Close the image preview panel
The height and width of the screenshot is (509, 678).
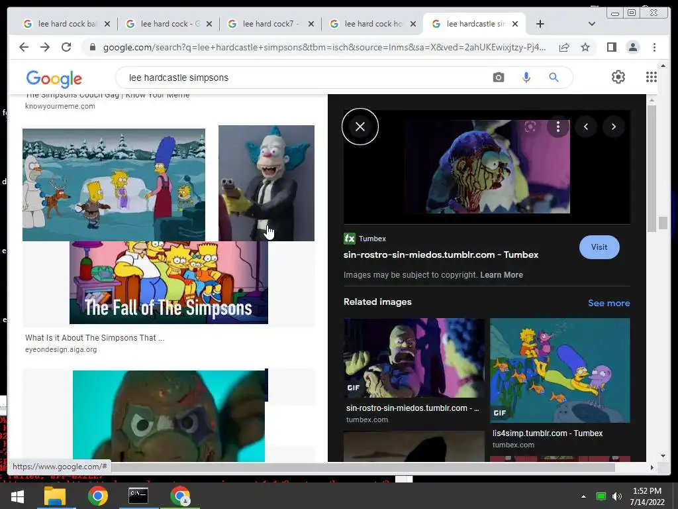360,127
